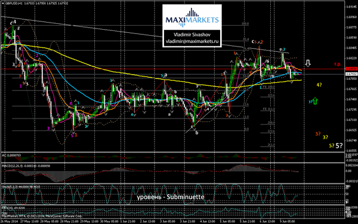Click the red 1.68030 price tag
The image size is (358, 224).
pos(351,69)
